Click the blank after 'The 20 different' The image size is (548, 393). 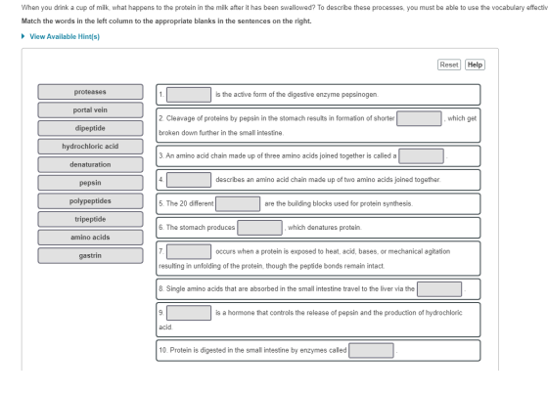click(x=238, y=203)
